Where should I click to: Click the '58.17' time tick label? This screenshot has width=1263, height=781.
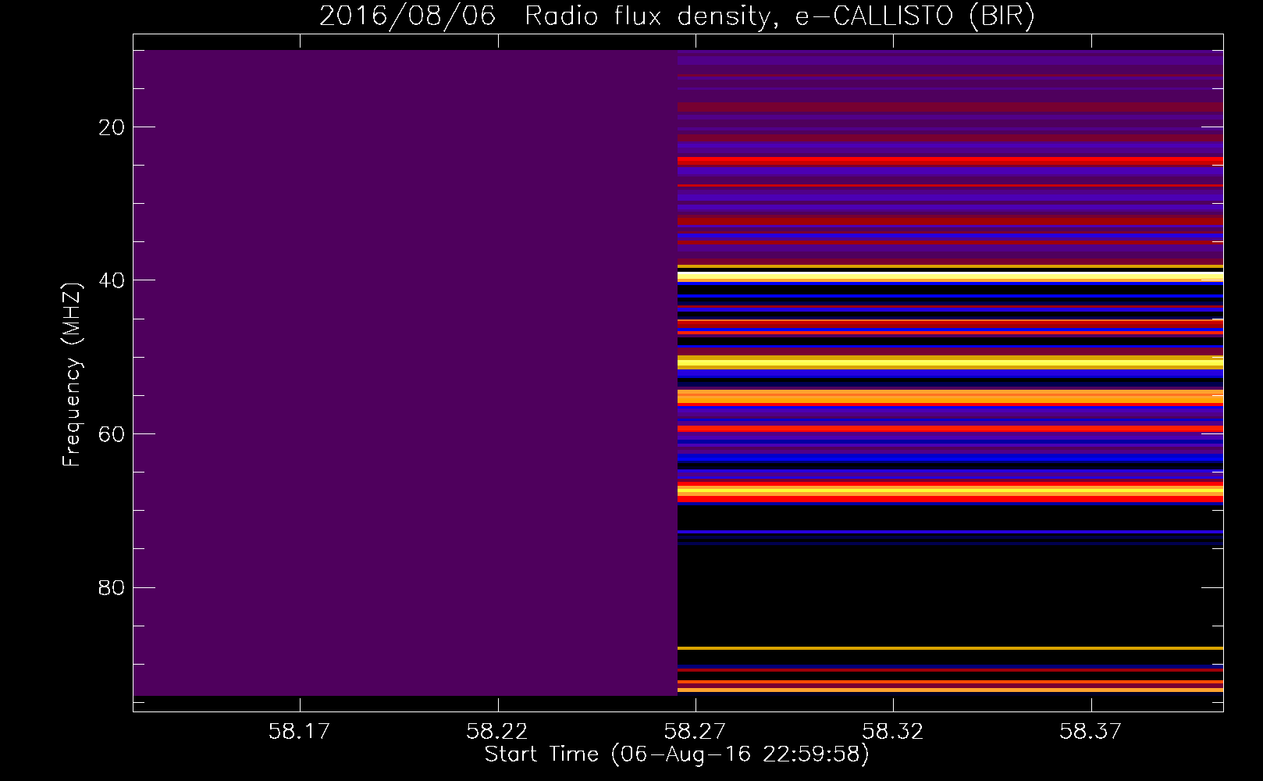(x=300, y=732)
